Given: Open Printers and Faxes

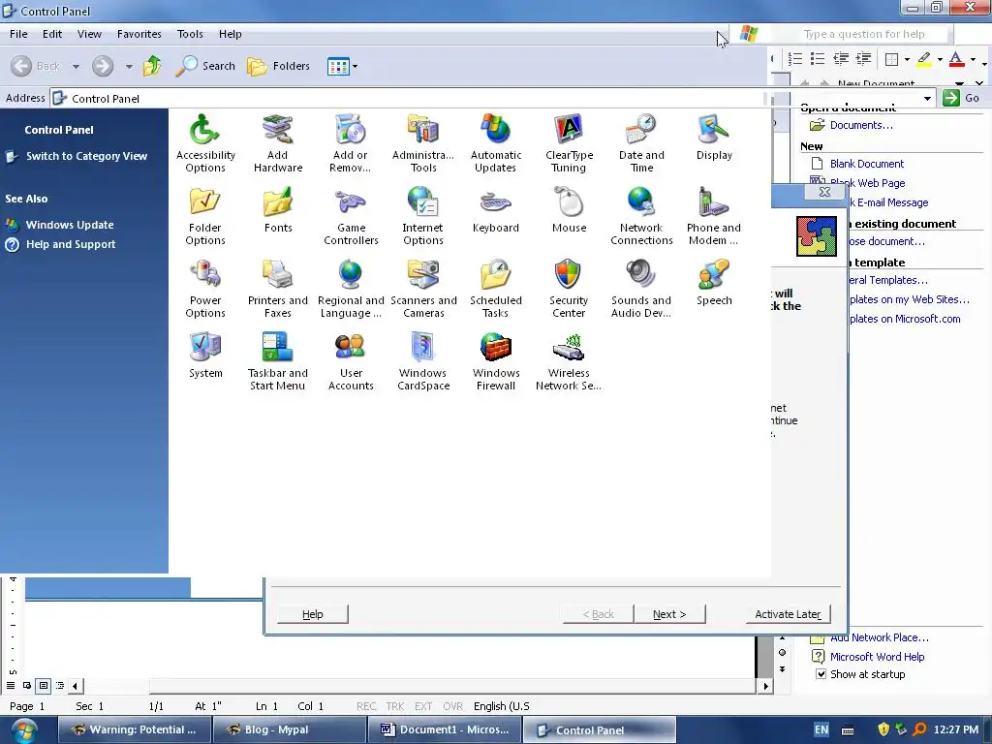Looking at the screenshot, I should click(x=278, y=289).
